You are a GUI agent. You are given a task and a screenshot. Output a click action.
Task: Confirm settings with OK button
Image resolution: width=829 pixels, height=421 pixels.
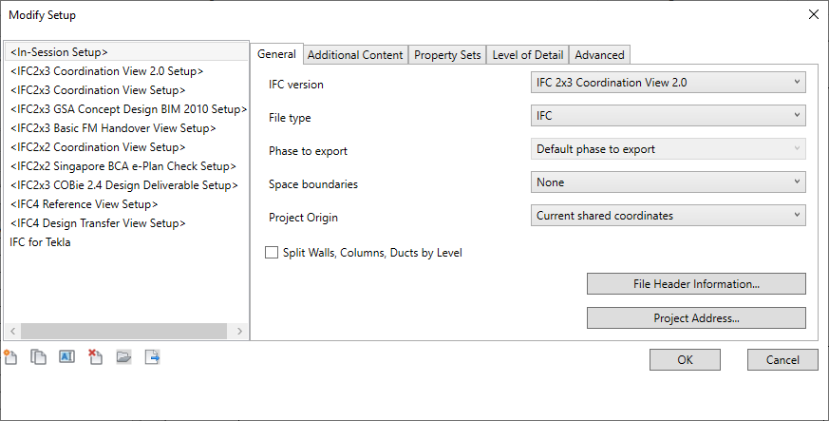click(686, 360)
